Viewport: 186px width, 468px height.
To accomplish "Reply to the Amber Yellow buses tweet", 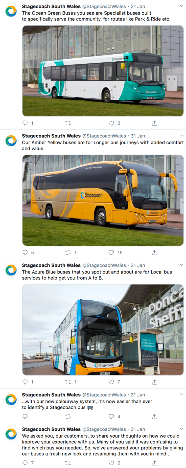I will click(25, 253).
